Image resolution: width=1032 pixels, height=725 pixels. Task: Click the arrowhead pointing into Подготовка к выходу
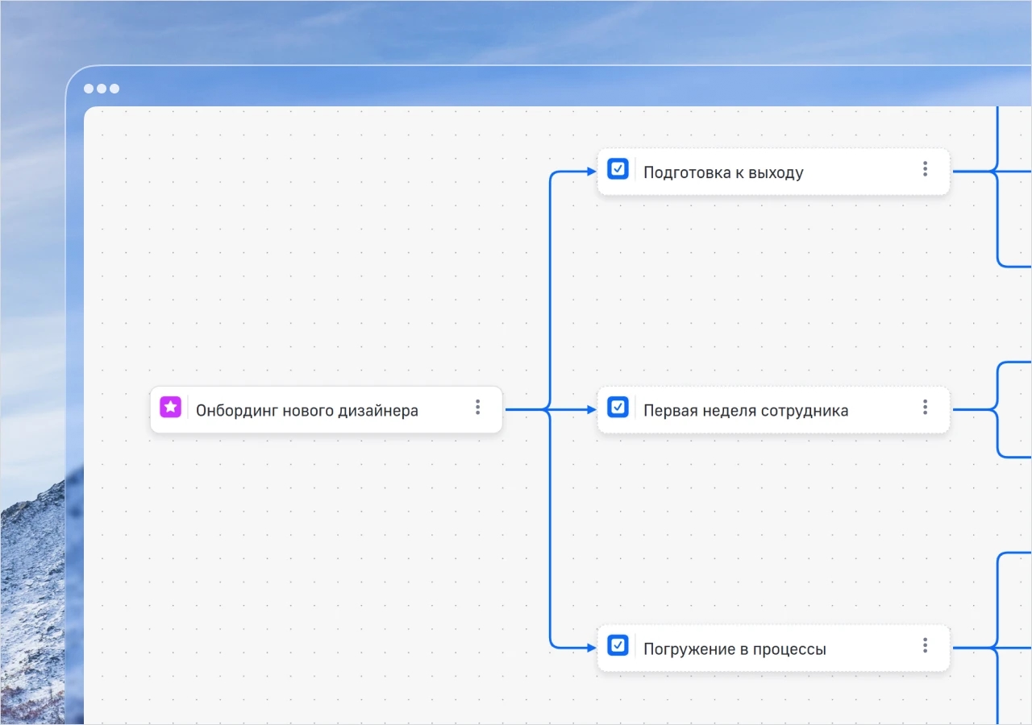[591, 172]
